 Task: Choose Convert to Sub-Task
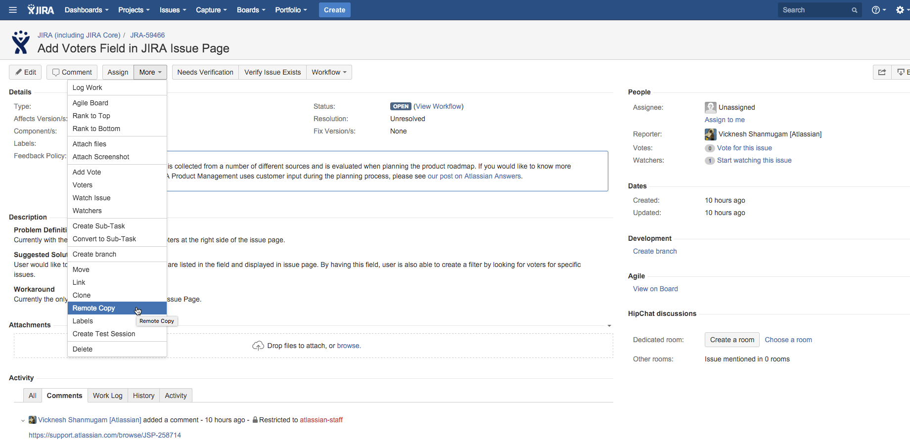pos(117,239)
